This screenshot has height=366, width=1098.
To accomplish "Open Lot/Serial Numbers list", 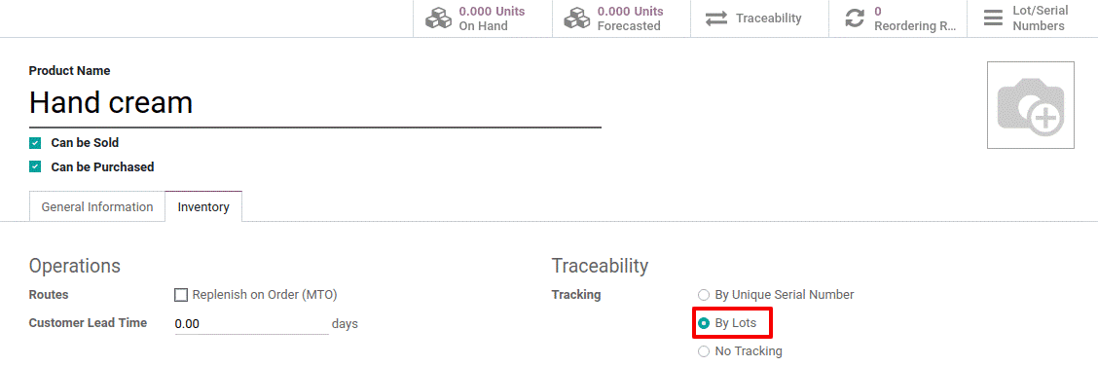I will point(1032,18).
